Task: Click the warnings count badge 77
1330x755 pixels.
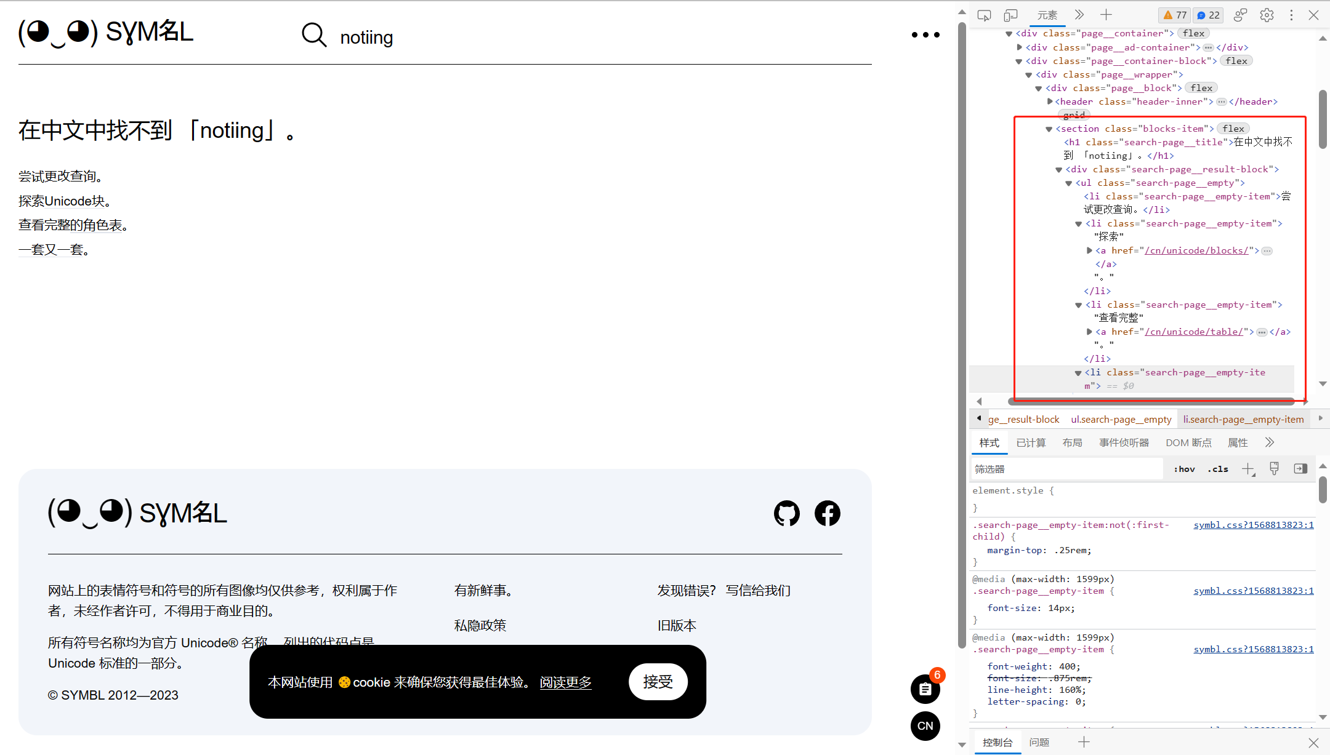Action: 1175,15
